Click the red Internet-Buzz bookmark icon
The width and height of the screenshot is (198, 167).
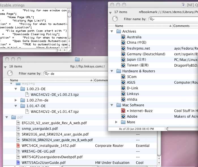123,111
